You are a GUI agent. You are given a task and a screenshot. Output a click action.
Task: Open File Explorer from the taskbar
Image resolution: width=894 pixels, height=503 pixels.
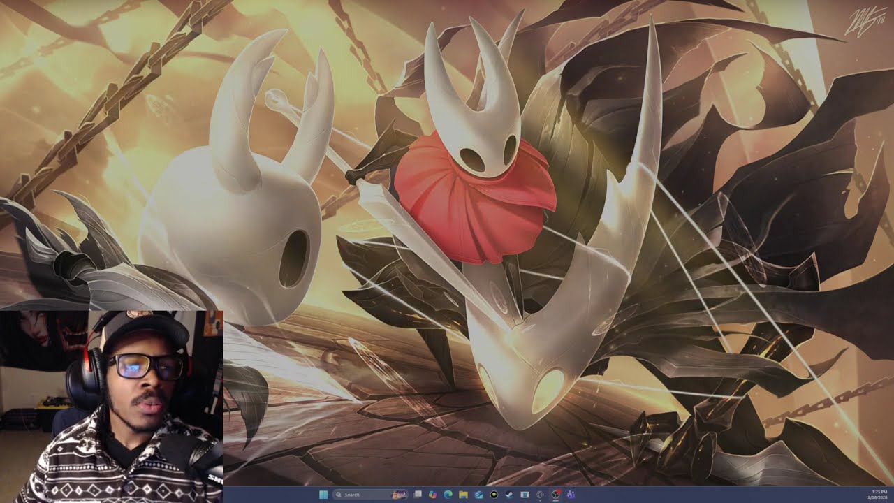pos(463,495)
